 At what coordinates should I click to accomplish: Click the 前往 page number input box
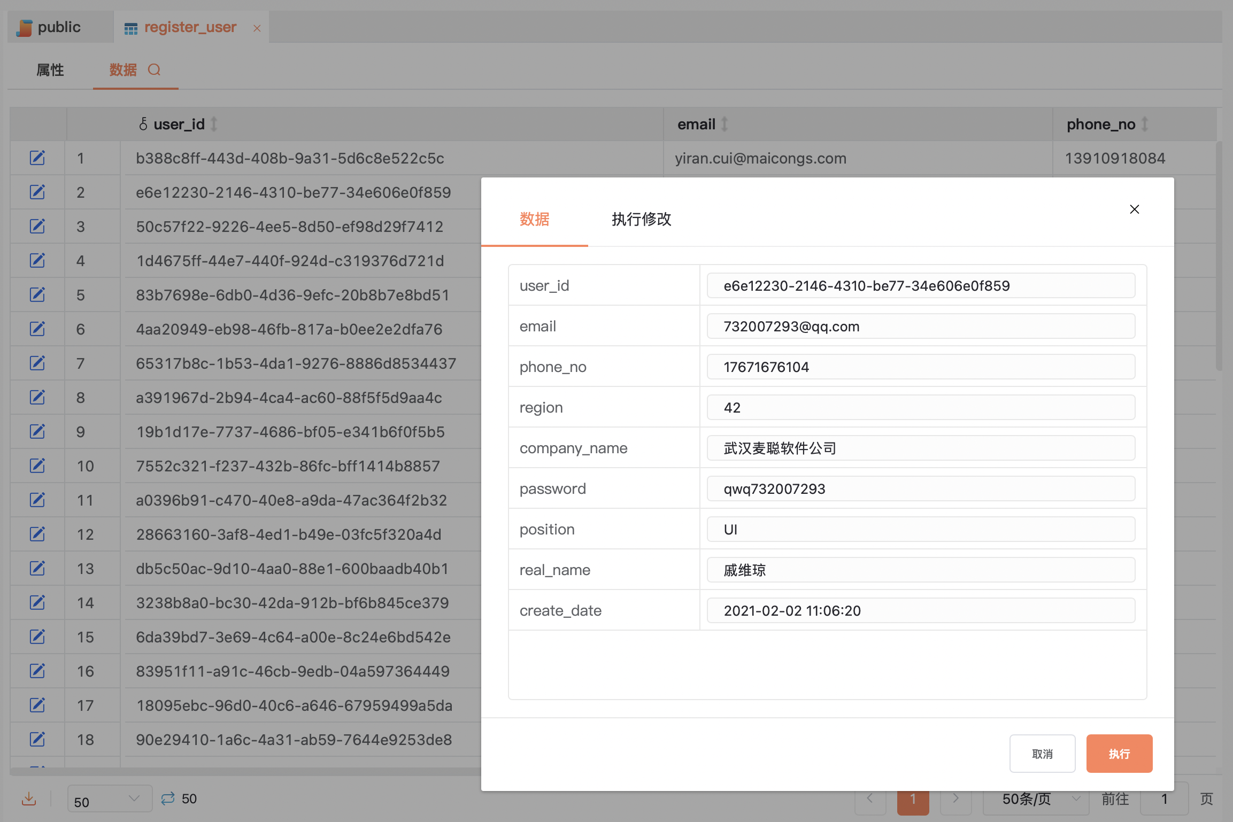coord(1165,799)
